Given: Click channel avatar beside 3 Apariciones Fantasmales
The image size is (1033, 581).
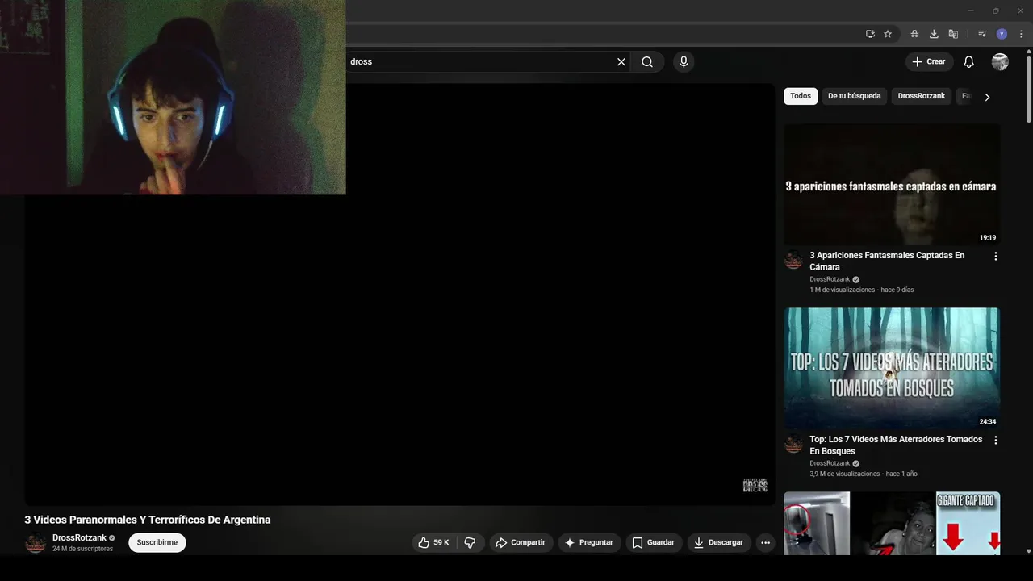Looking at the screenshot, I should pyautogui.click(x=794, y=261).
